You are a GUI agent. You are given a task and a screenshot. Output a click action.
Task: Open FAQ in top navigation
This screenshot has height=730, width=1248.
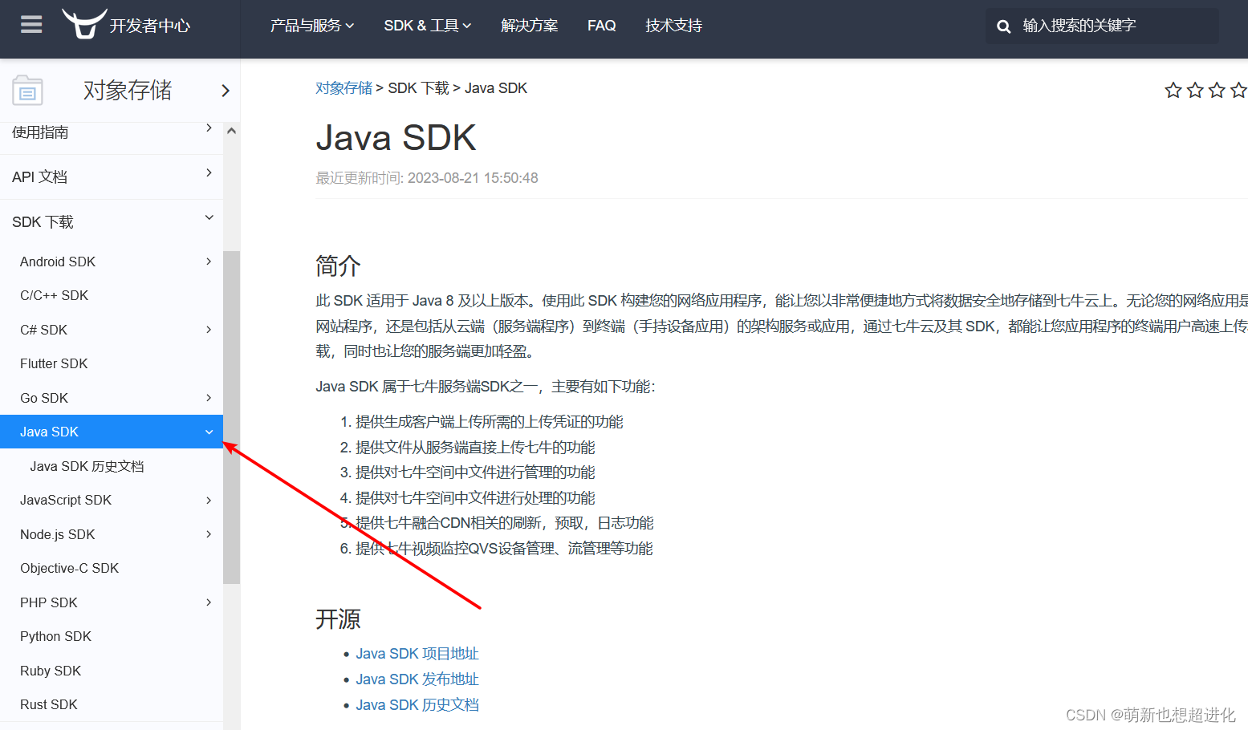point(602,26)
